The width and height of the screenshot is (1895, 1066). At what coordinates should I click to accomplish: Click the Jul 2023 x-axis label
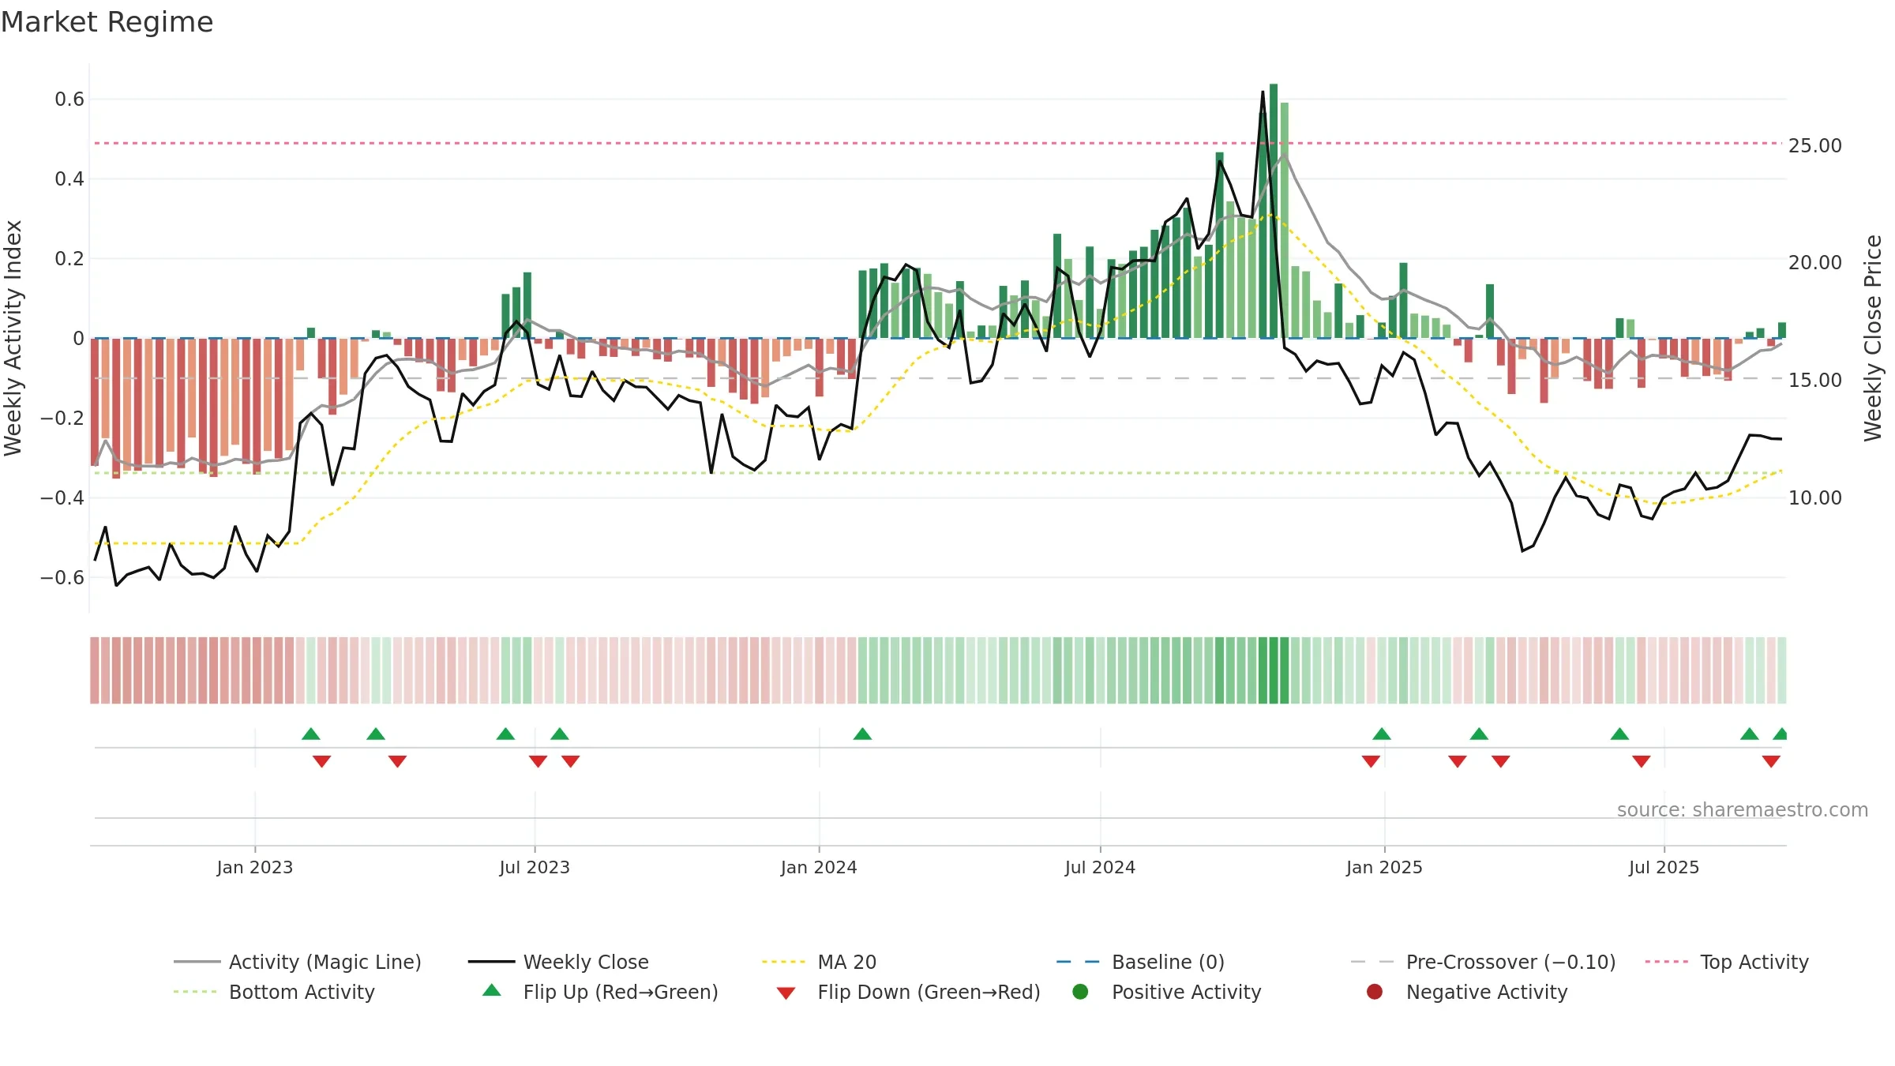(535, 867)
